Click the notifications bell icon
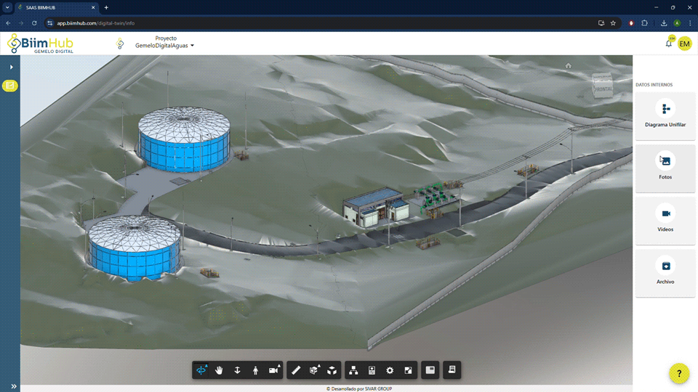698x392 pixels. (668, 44)
